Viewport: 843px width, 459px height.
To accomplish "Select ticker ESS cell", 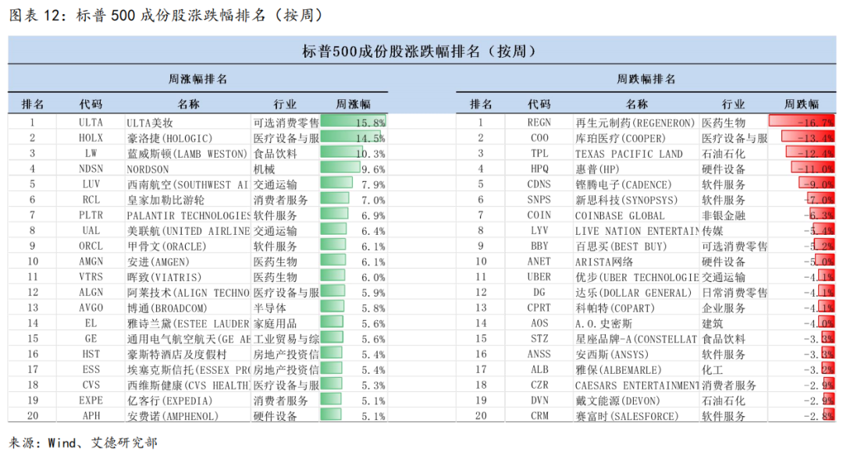I will [91, 370].
